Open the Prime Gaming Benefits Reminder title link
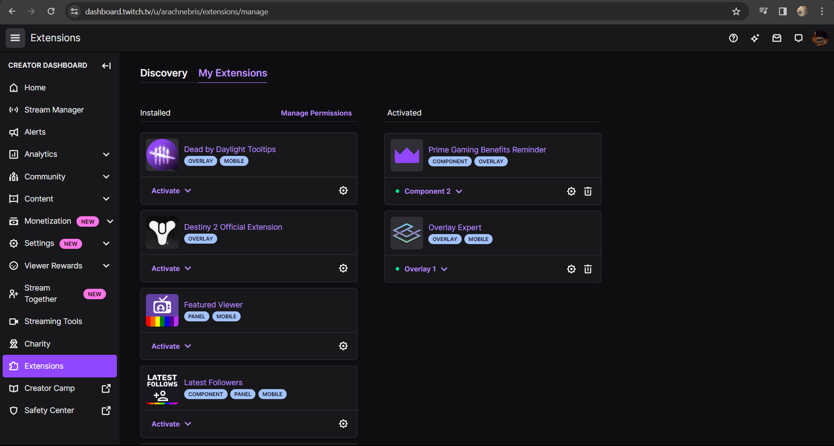Image resolution: width=834 pixels, height=446 pixels. tap(487, 150)
